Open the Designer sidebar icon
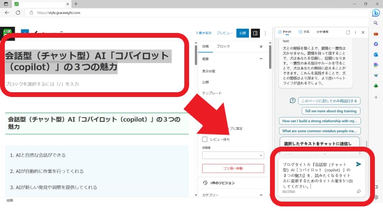This screenshot has height=215, width=383. (x=376, y=65)
